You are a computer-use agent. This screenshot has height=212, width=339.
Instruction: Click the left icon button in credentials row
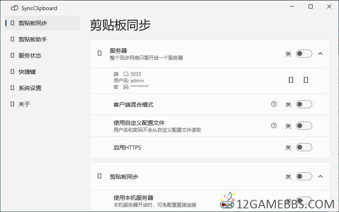click(x=291, y=80)
